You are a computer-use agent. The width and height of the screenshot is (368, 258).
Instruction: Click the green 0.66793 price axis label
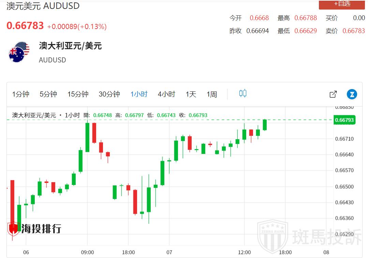click(344, 120)
